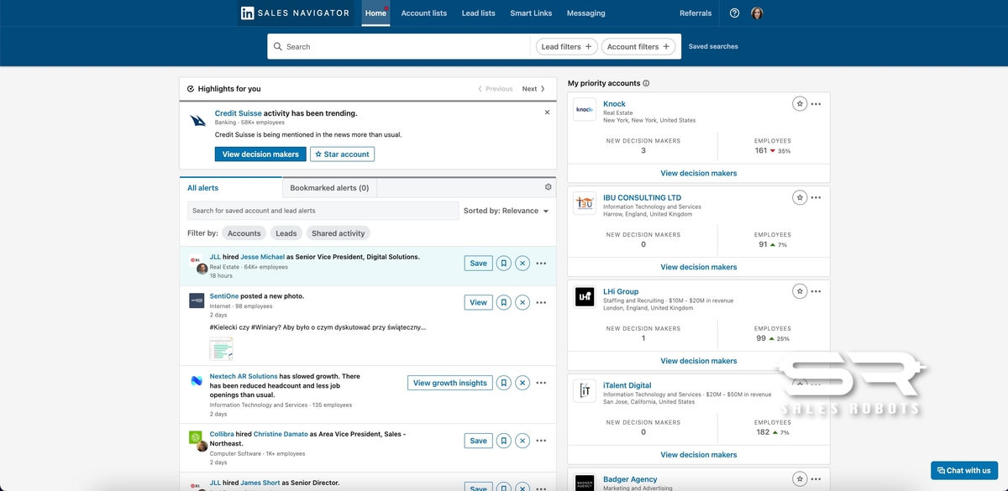
Task: Star the Knock priority account
Action: pos(800,103)
